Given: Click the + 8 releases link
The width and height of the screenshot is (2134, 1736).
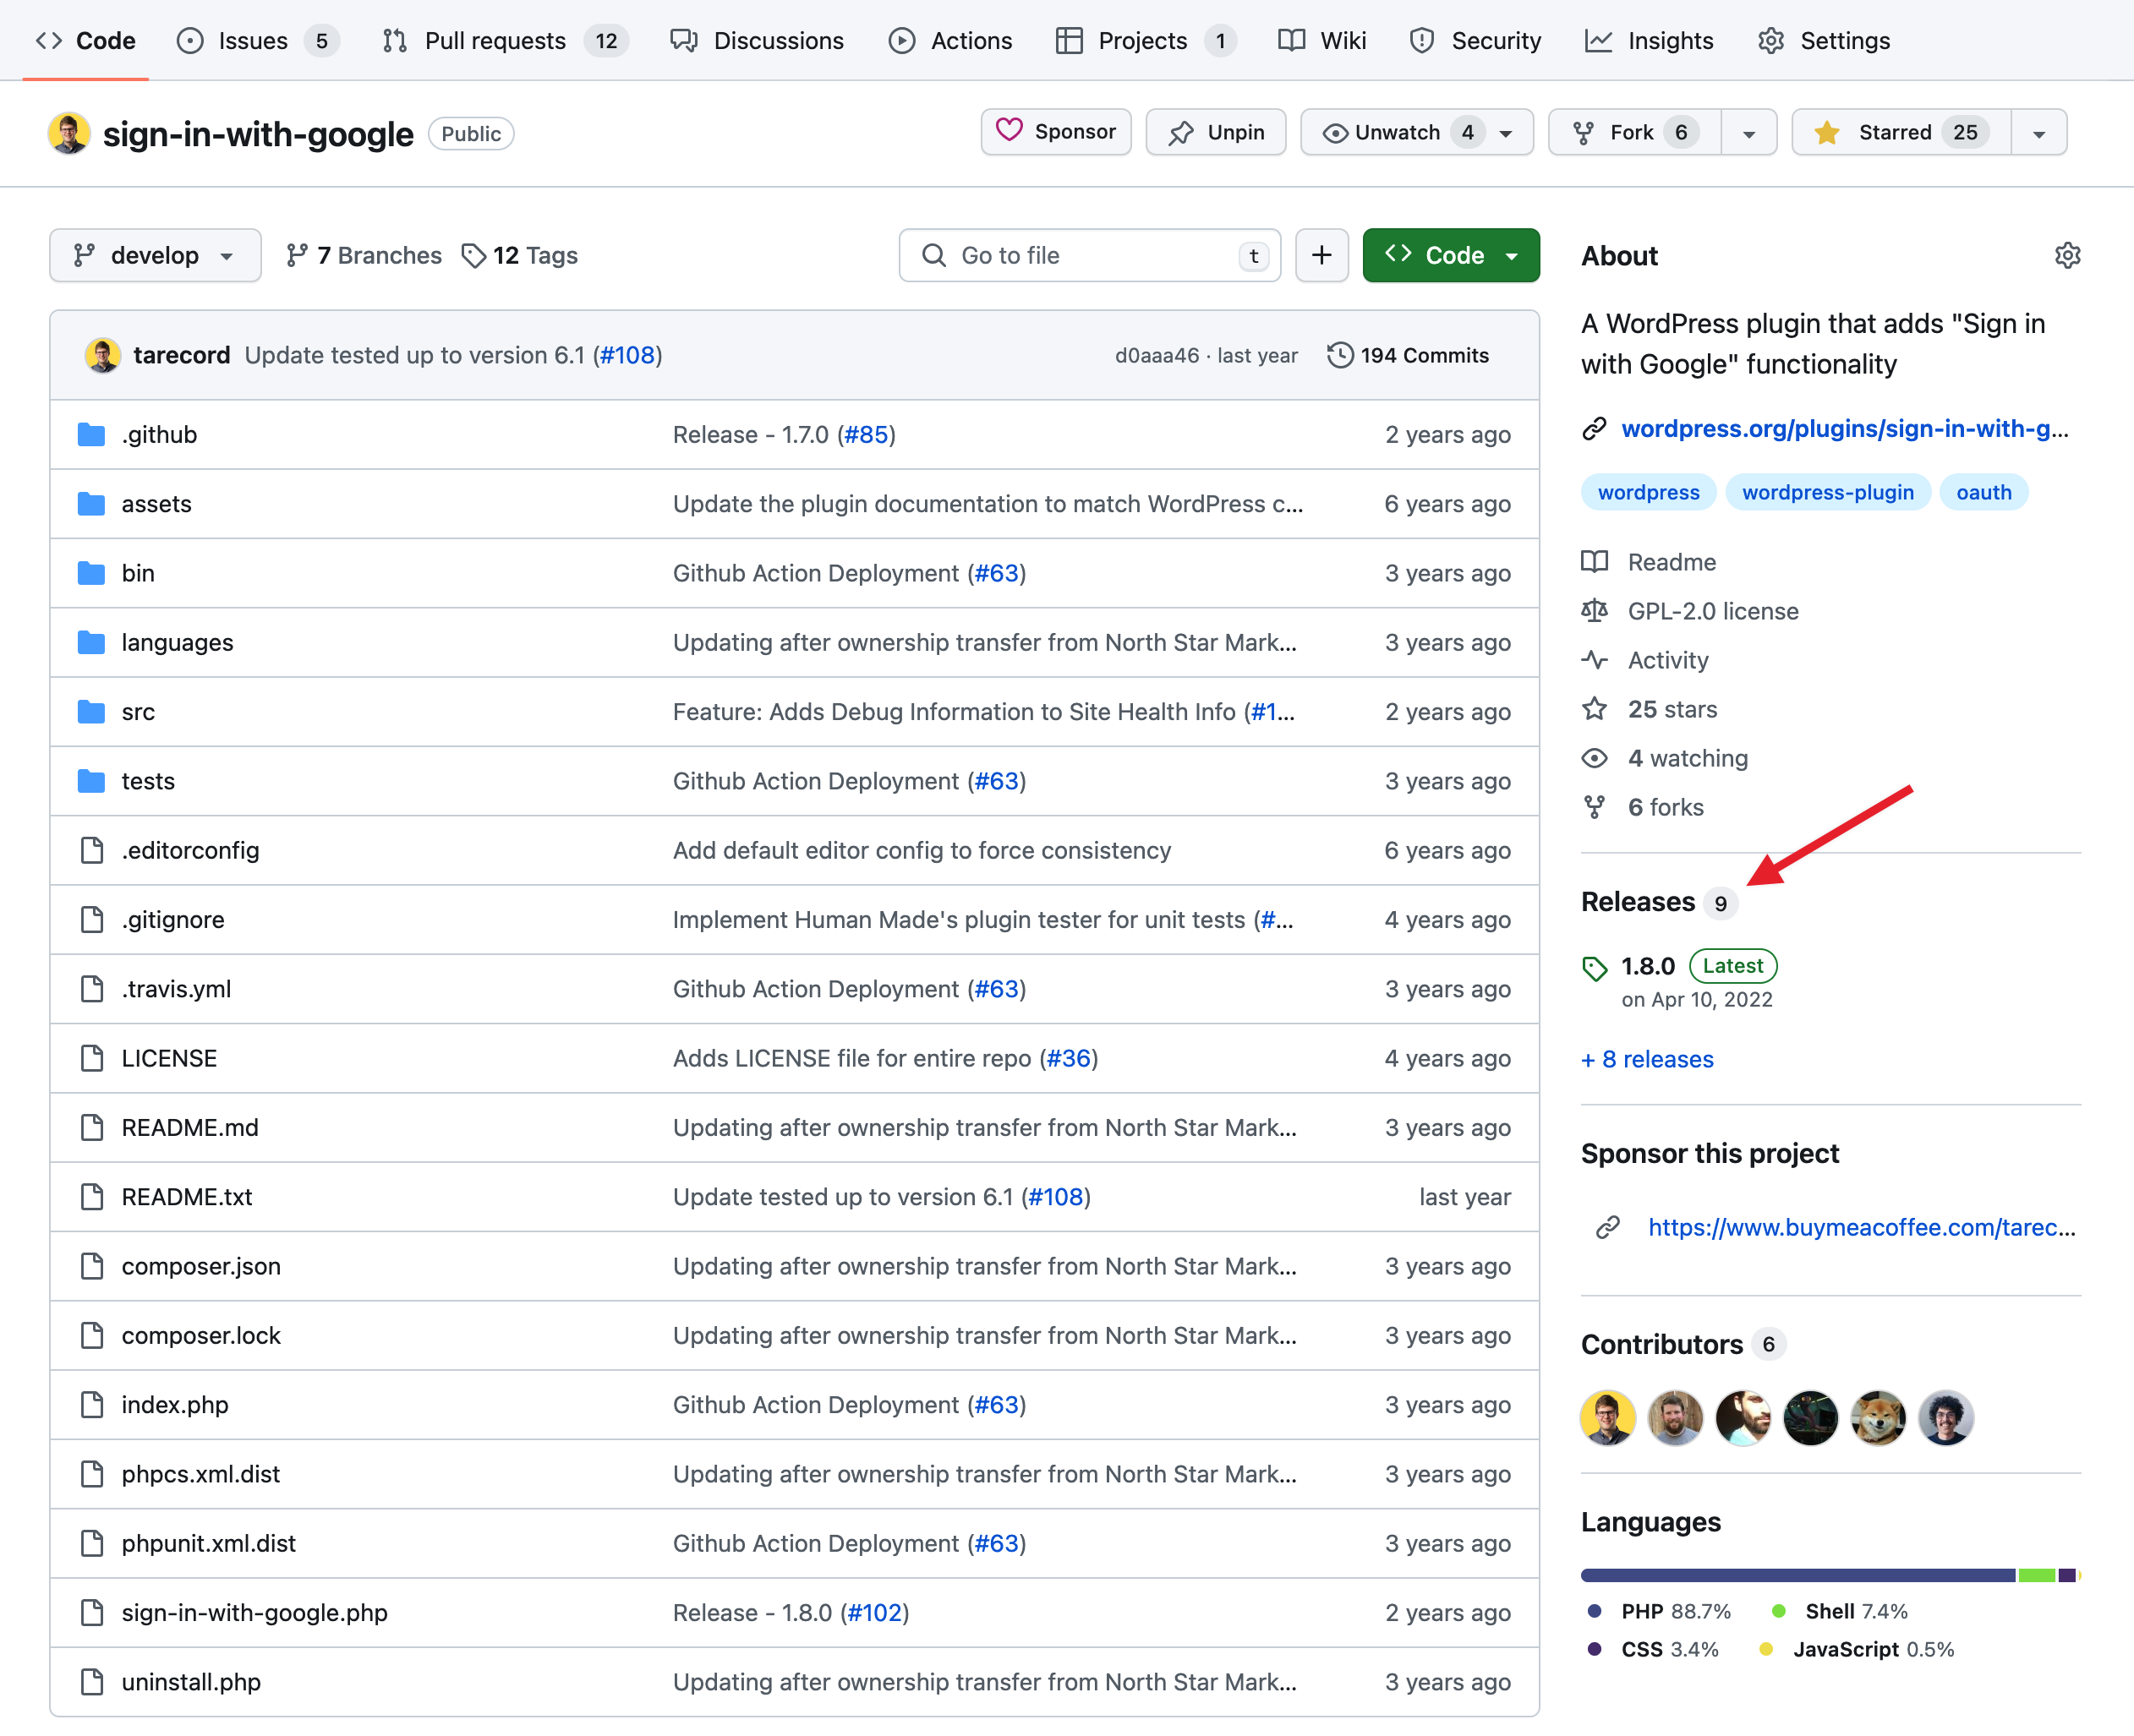Looking at the screenshot, I should pyautogui.click(x=1647, y=1059).
